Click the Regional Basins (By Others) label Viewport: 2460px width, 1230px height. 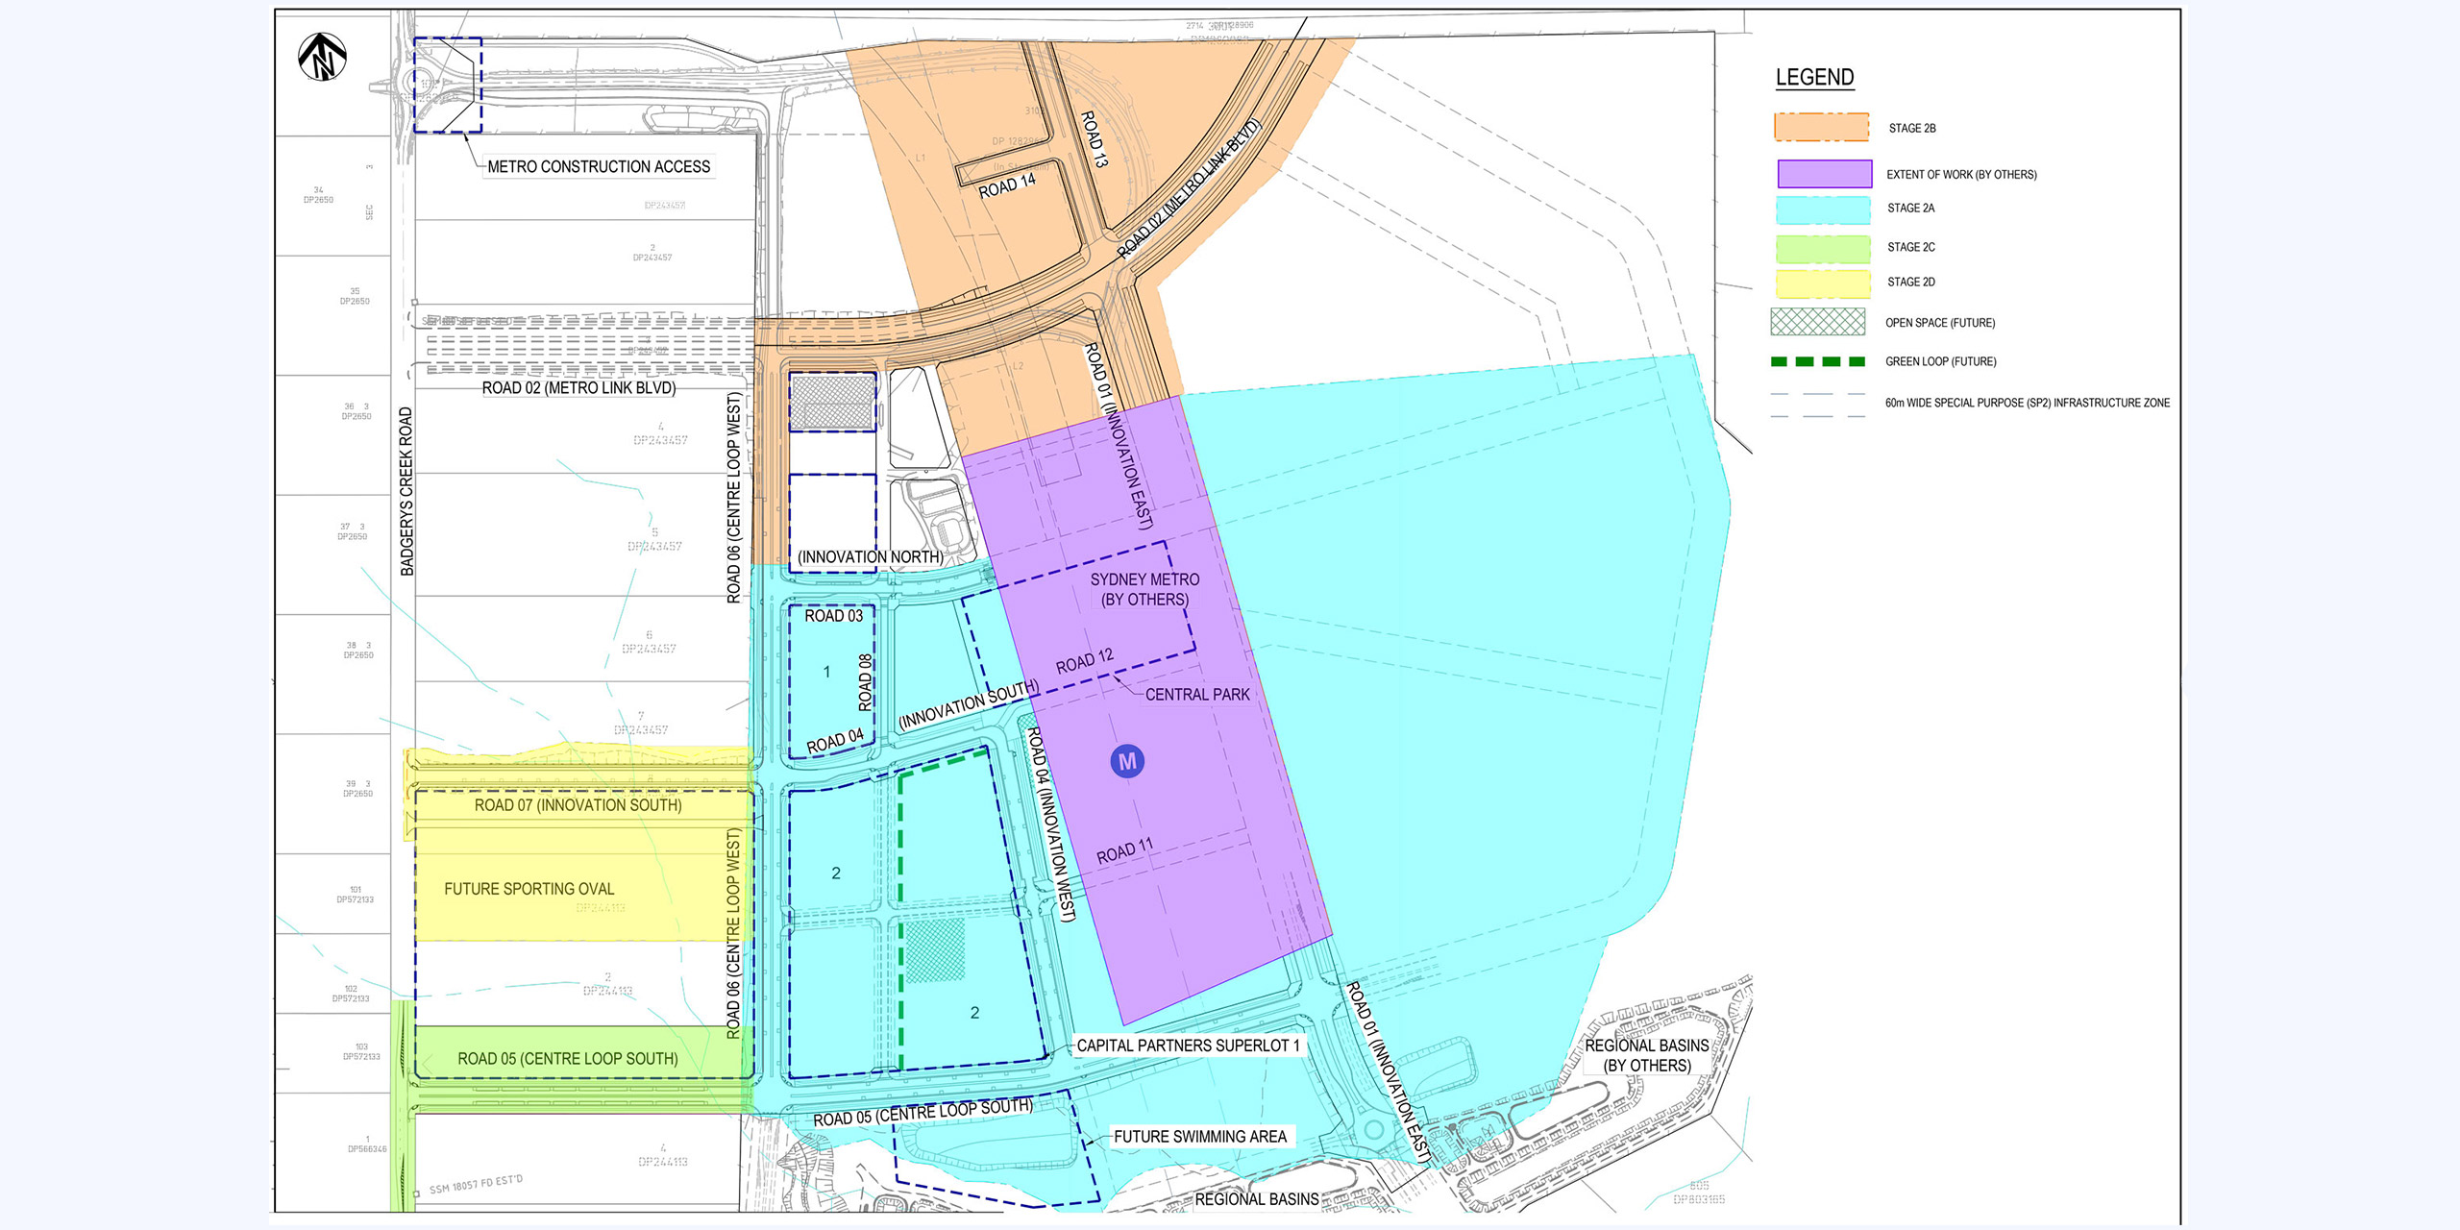1646,1055
